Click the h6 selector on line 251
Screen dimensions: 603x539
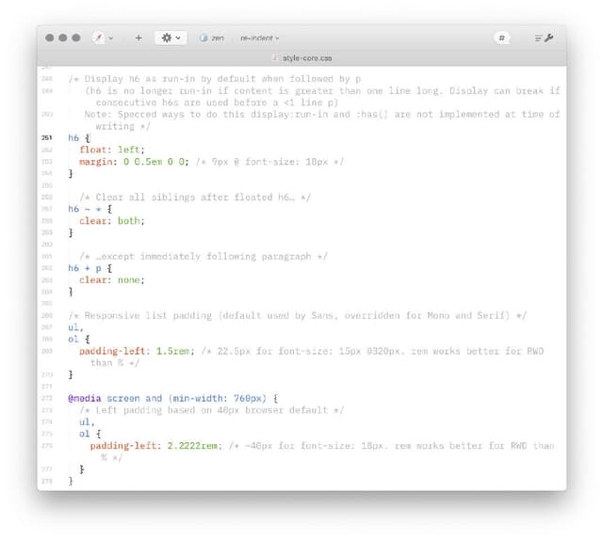73,137
